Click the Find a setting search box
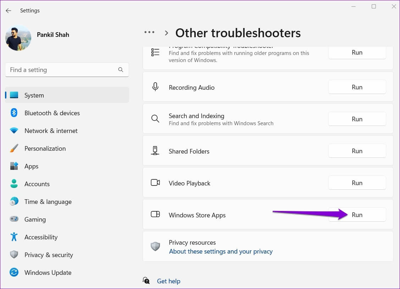 67,70
